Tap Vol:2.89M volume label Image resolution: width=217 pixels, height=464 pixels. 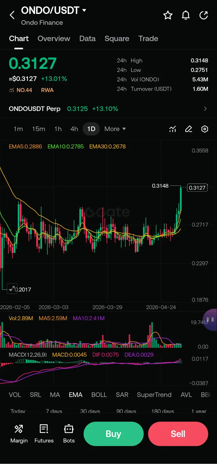21,318
